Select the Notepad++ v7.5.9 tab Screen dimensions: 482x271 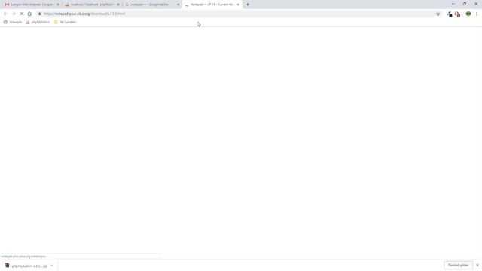tap(212, 5)
